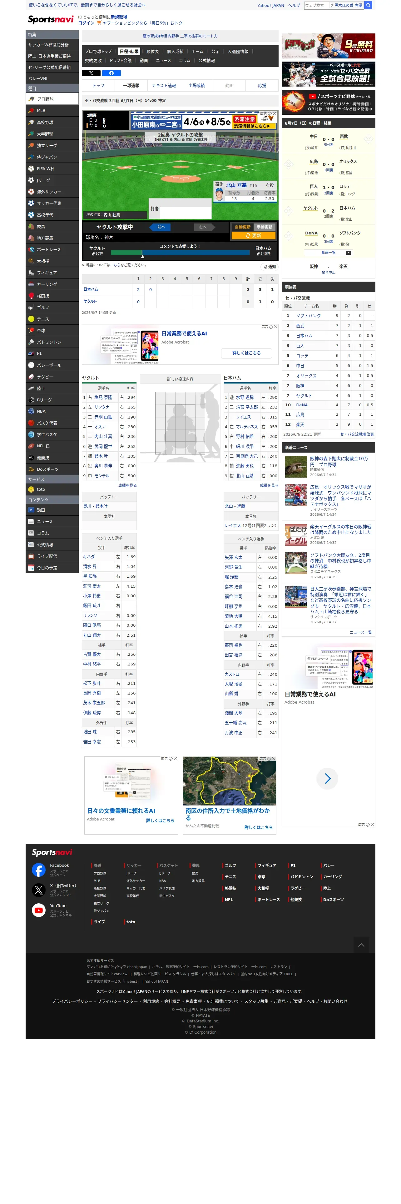Open the footer Facebook page icon
The image size is (401, 1204).
point(38,869)
